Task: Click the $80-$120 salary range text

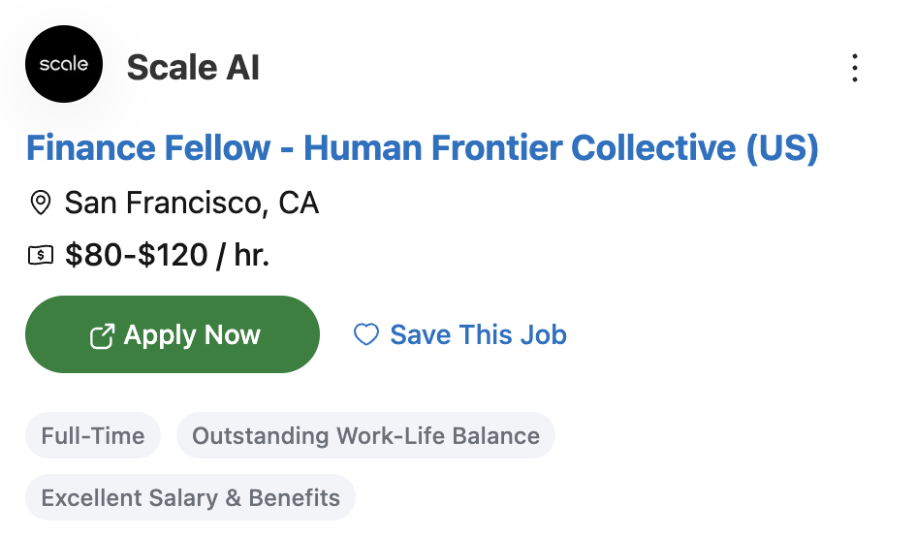Action: (x=137, y=256)
